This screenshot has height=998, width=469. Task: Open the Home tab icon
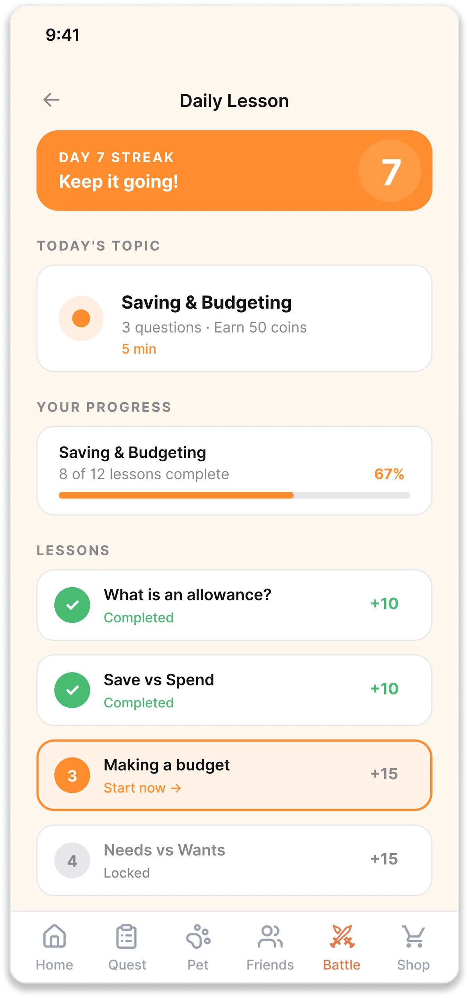click(x=54, y=936)
